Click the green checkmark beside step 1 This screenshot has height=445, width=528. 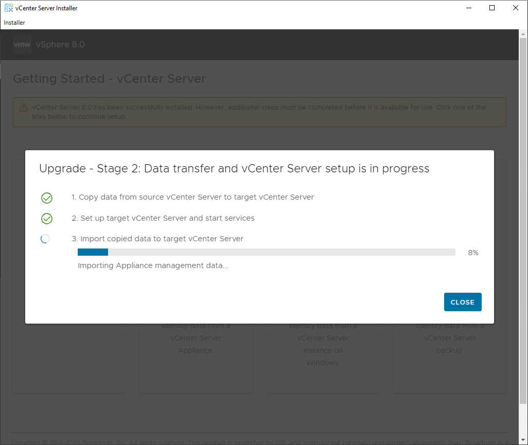pyautogui.click(x=47, y=198)
